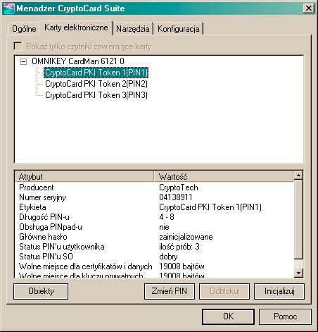318x332 pixels.
Task: Click the value 'ilość prób: 3'
Action: coord(179,247)
